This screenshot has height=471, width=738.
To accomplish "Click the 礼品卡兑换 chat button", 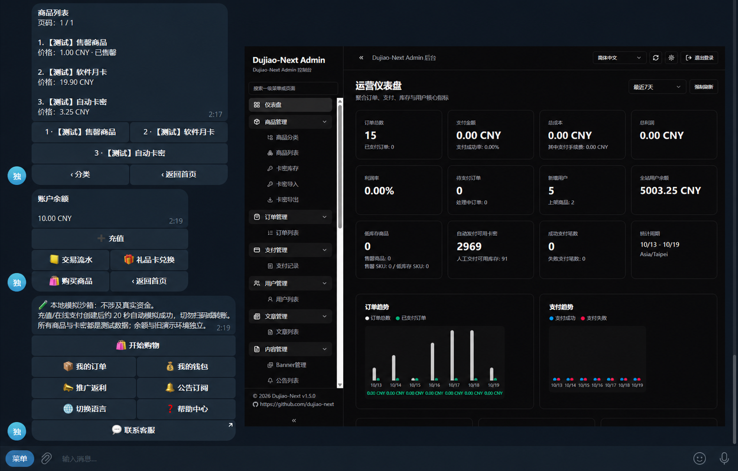I will pyautogui.click(x=149, y=259).
